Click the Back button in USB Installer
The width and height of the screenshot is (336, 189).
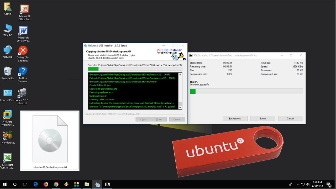[x=143, y=119]
